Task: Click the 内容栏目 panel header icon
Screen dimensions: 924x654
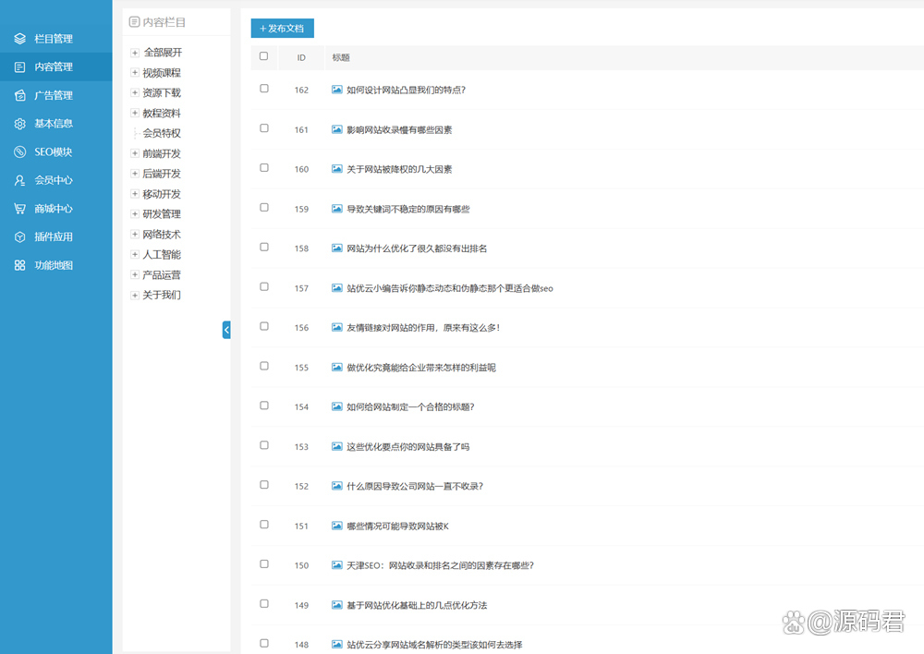Action: 134,22
